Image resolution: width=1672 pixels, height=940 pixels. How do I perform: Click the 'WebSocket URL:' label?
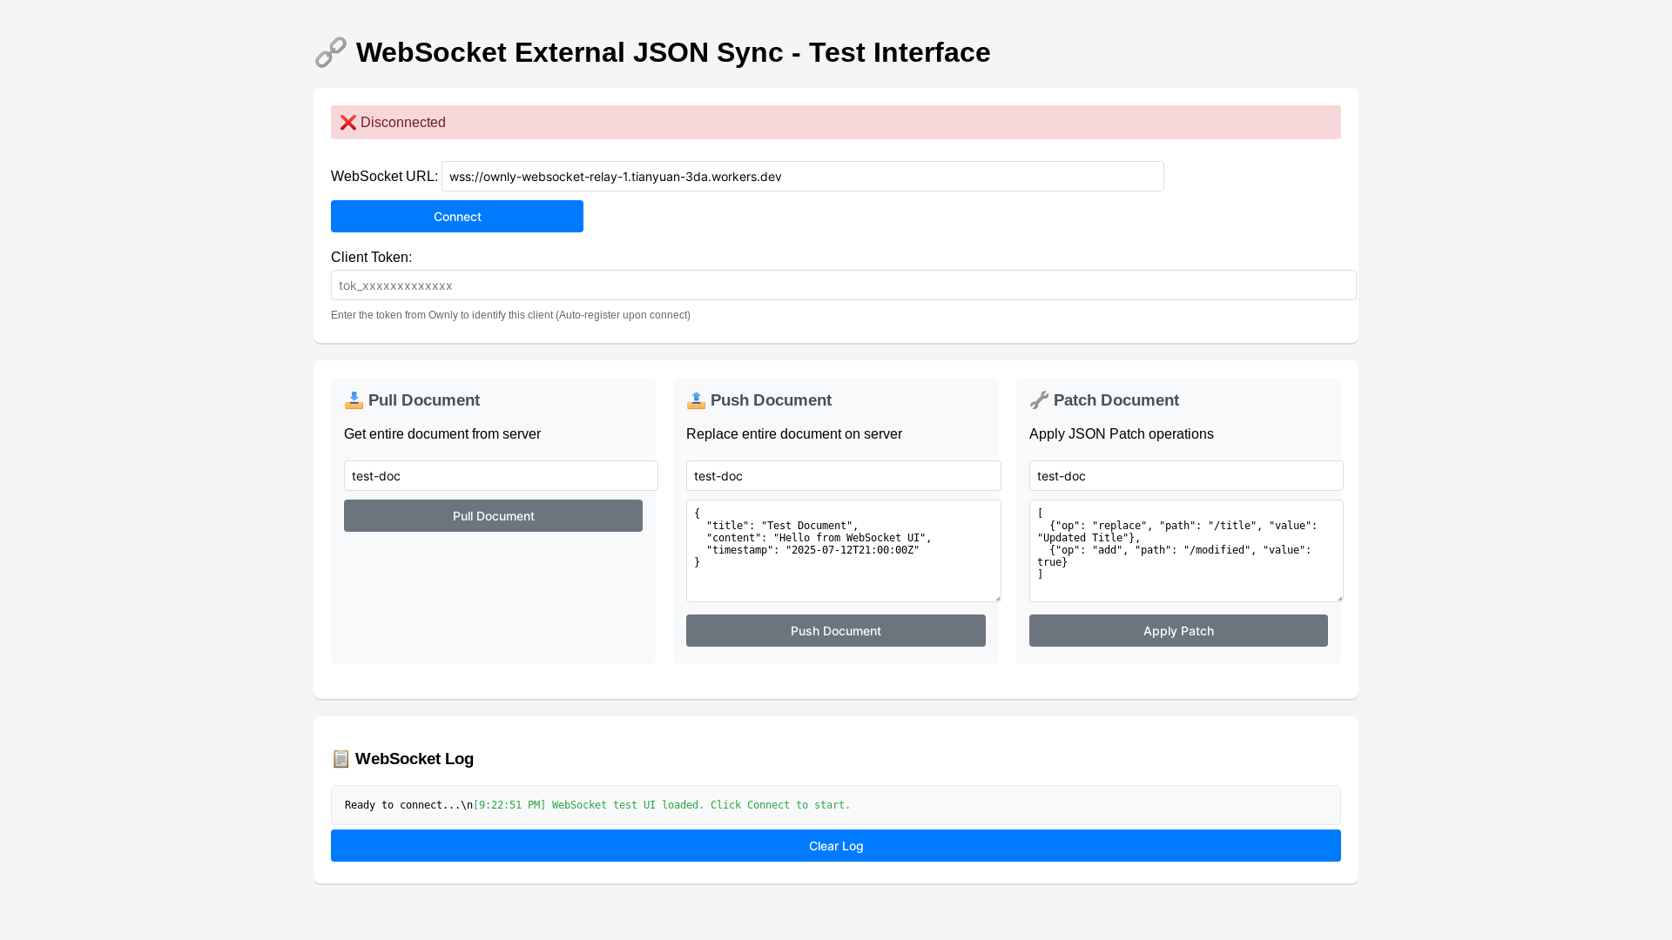pos(384,177)
